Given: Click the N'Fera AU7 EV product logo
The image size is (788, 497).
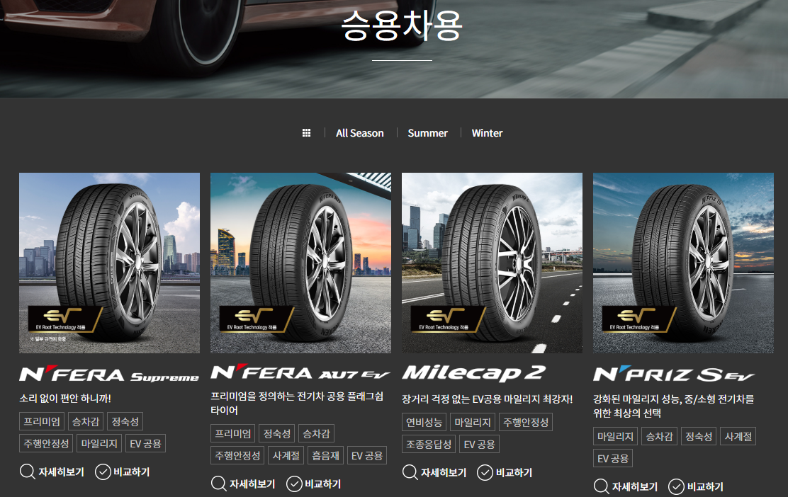Looking at the screenshot, I should [x=300, y=372].
